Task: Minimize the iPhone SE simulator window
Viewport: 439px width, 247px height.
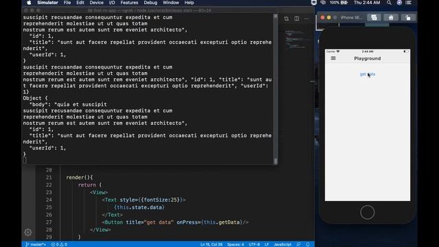Action: click(x=329, y=18)
